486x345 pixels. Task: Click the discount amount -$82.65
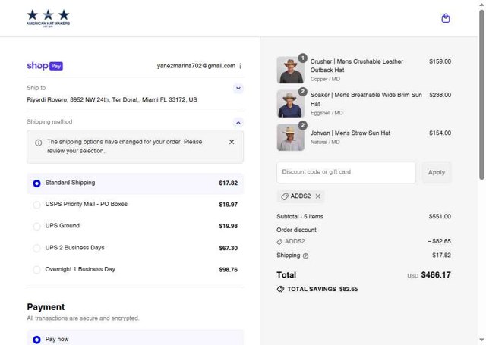click(x=439, y=241)
